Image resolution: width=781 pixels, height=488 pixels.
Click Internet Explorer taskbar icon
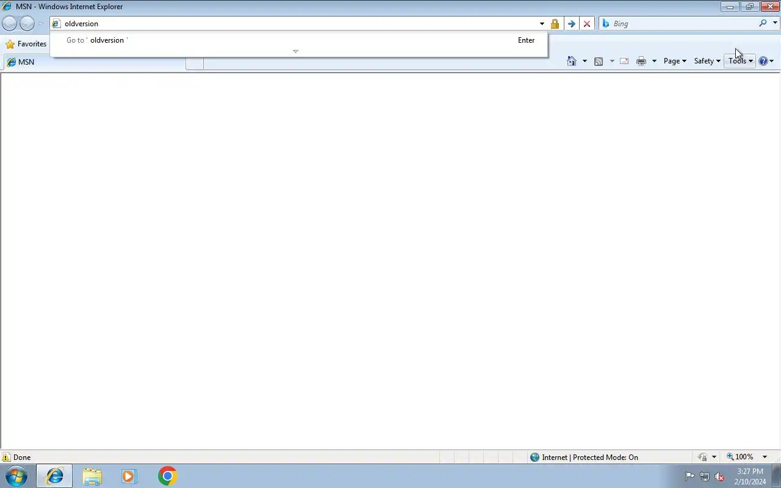tap(54, 476)
